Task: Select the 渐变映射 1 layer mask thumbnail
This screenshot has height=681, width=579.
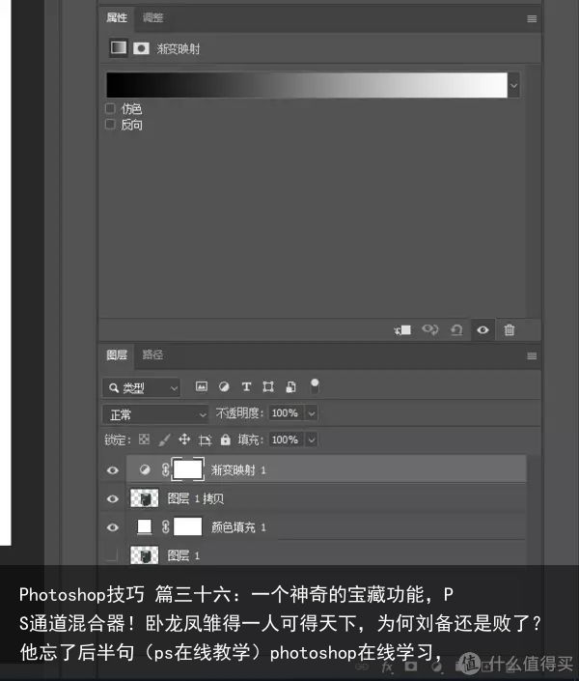Action: [x=188, y=469]
